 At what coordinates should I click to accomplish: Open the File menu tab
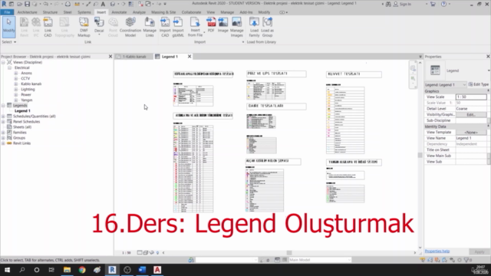tap(7, 12)
